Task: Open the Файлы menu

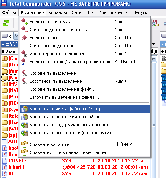Action: coord(9,12)
